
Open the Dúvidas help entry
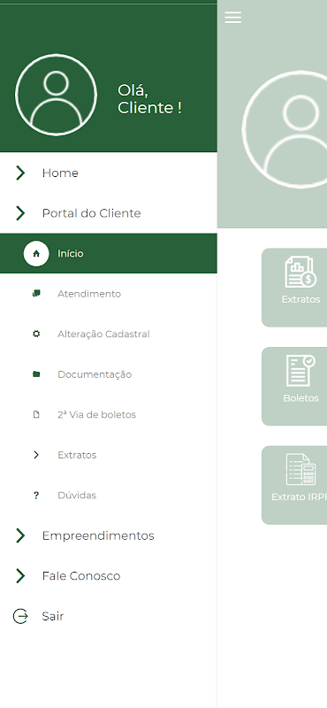click(x=77, y=496)
